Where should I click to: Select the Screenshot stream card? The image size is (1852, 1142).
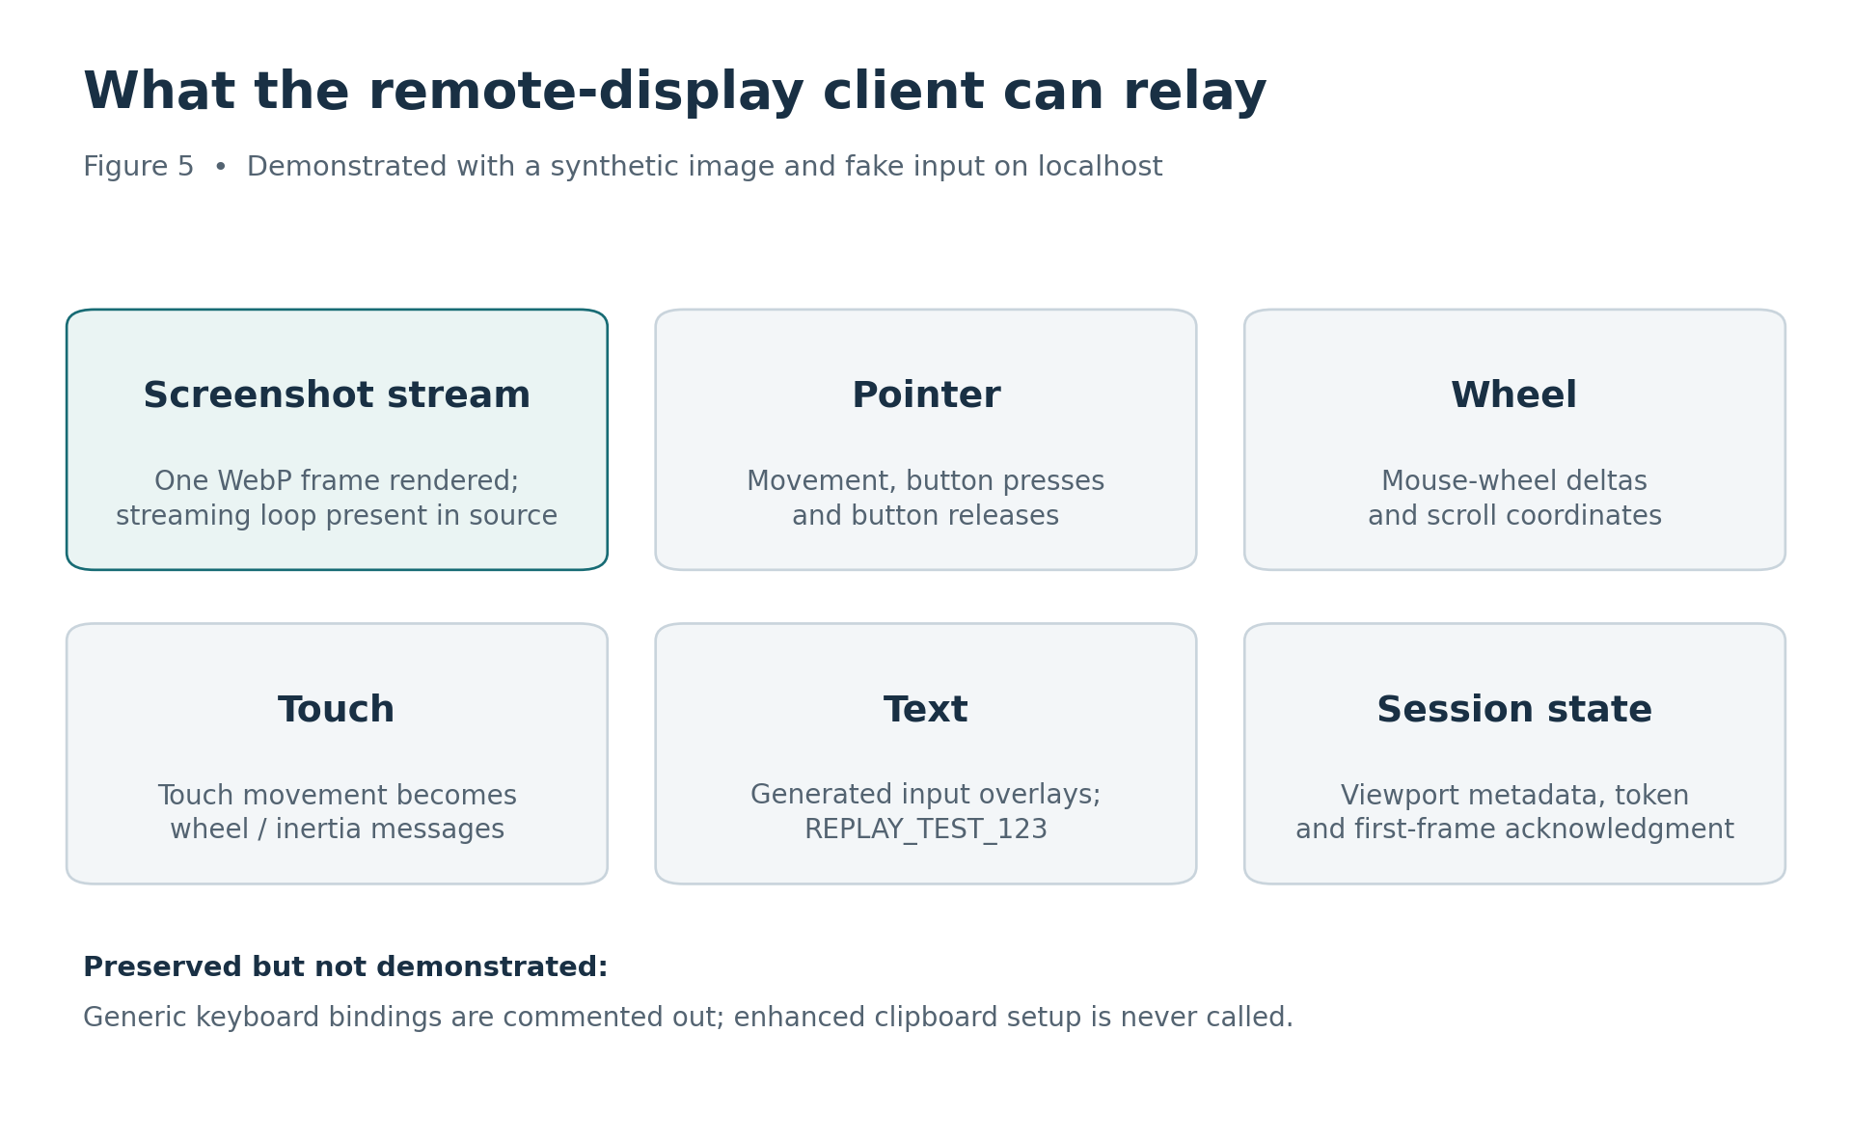pos(337,440)
